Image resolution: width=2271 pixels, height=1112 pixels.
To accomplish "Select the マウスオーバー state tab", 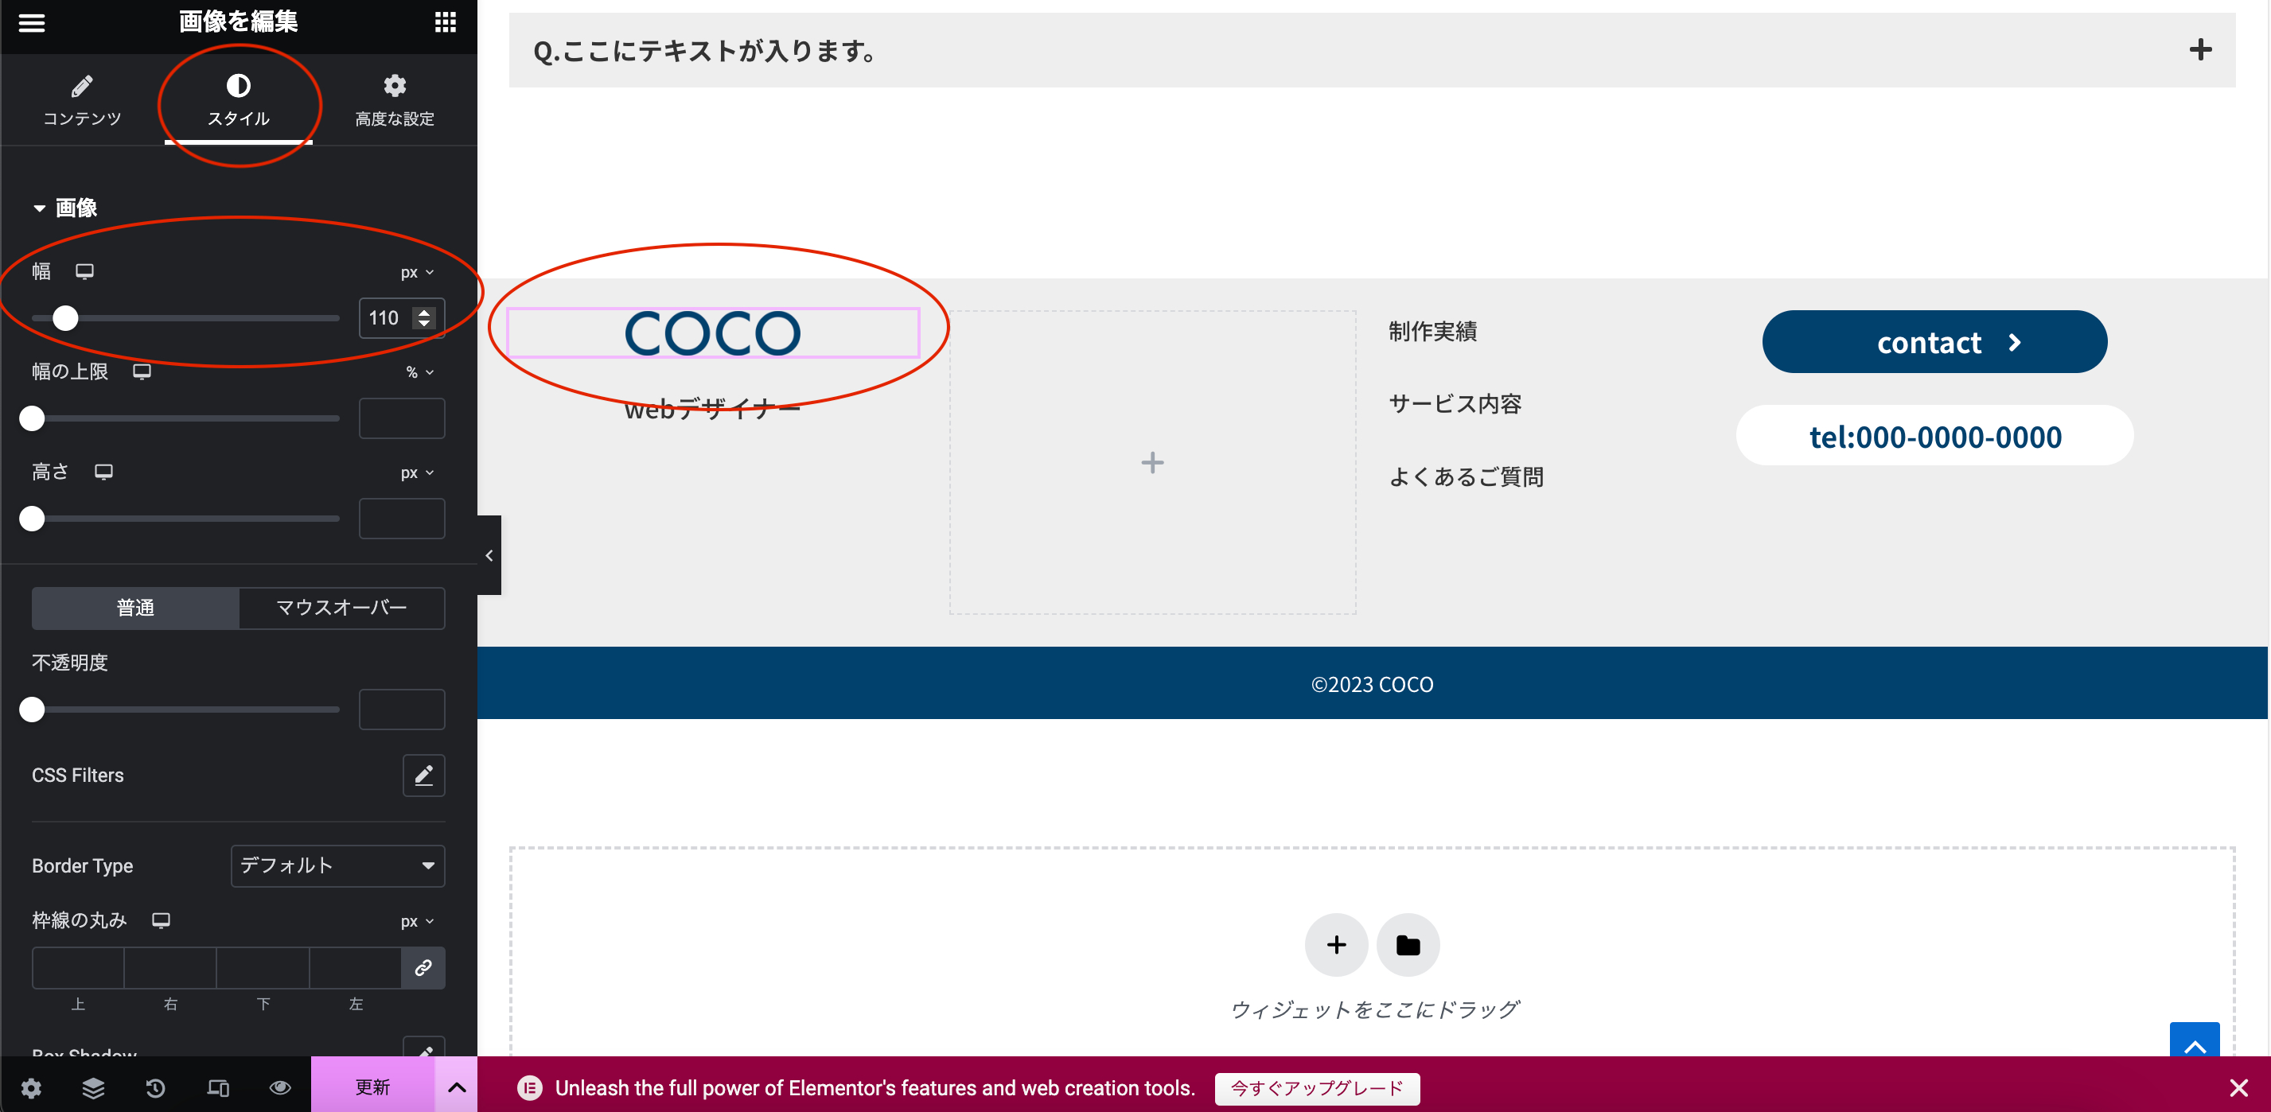I will click(x=341, y=608).
